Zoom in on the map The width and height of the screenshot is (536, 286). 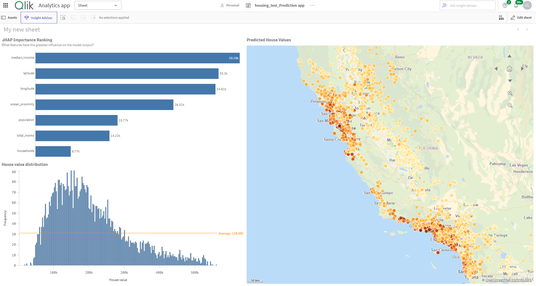(x=510, y=93)
